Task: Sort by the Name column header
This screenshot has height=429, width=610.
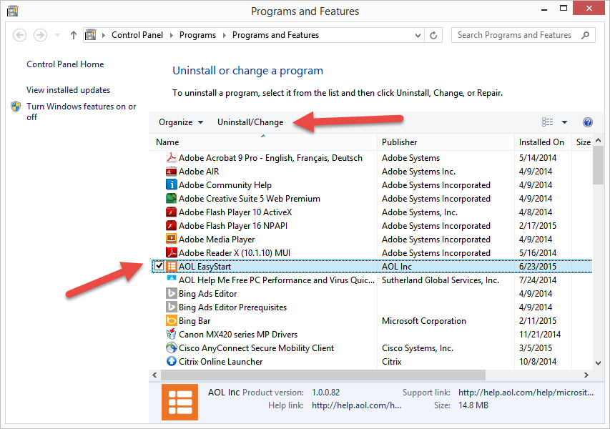Action: [x=263, y=142]
